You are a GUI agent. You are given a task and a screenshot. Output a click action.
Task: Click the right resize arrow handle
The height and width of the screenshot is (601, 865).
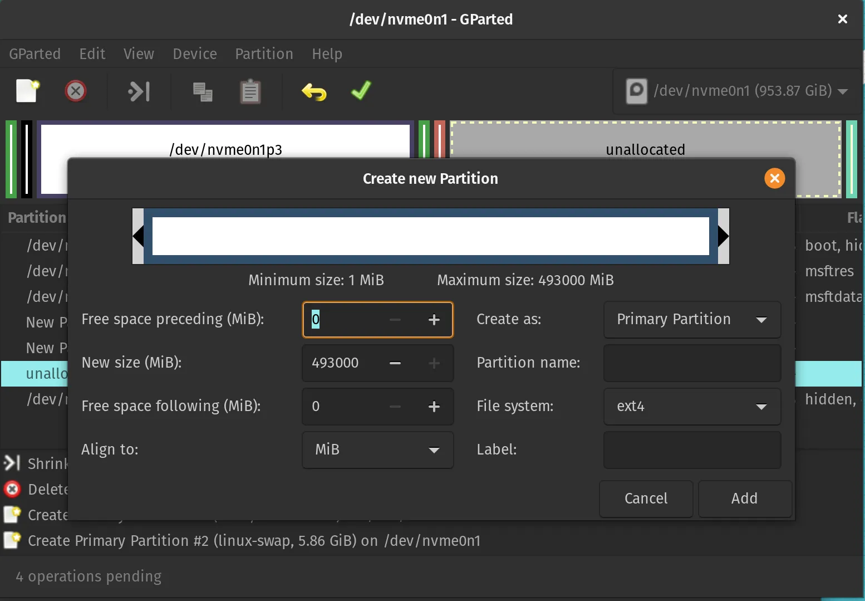tap(723, 236)
